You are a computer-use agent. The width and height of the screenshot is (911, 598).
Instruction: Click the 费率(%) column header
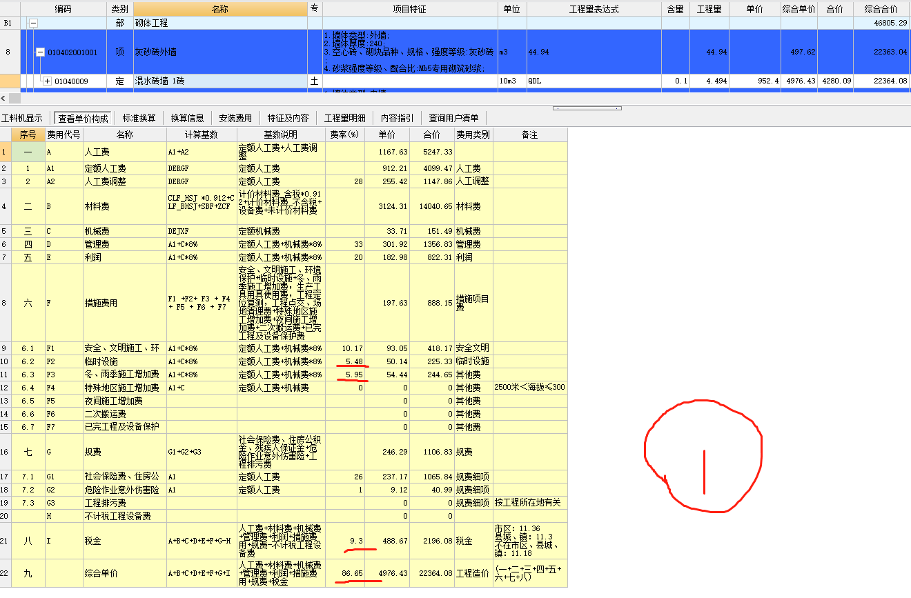[x=345, y=134]
